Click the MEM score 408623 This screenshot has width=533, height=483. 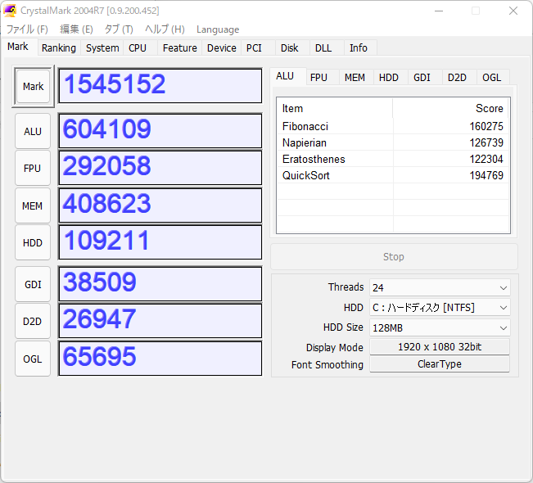pos(160,205)
